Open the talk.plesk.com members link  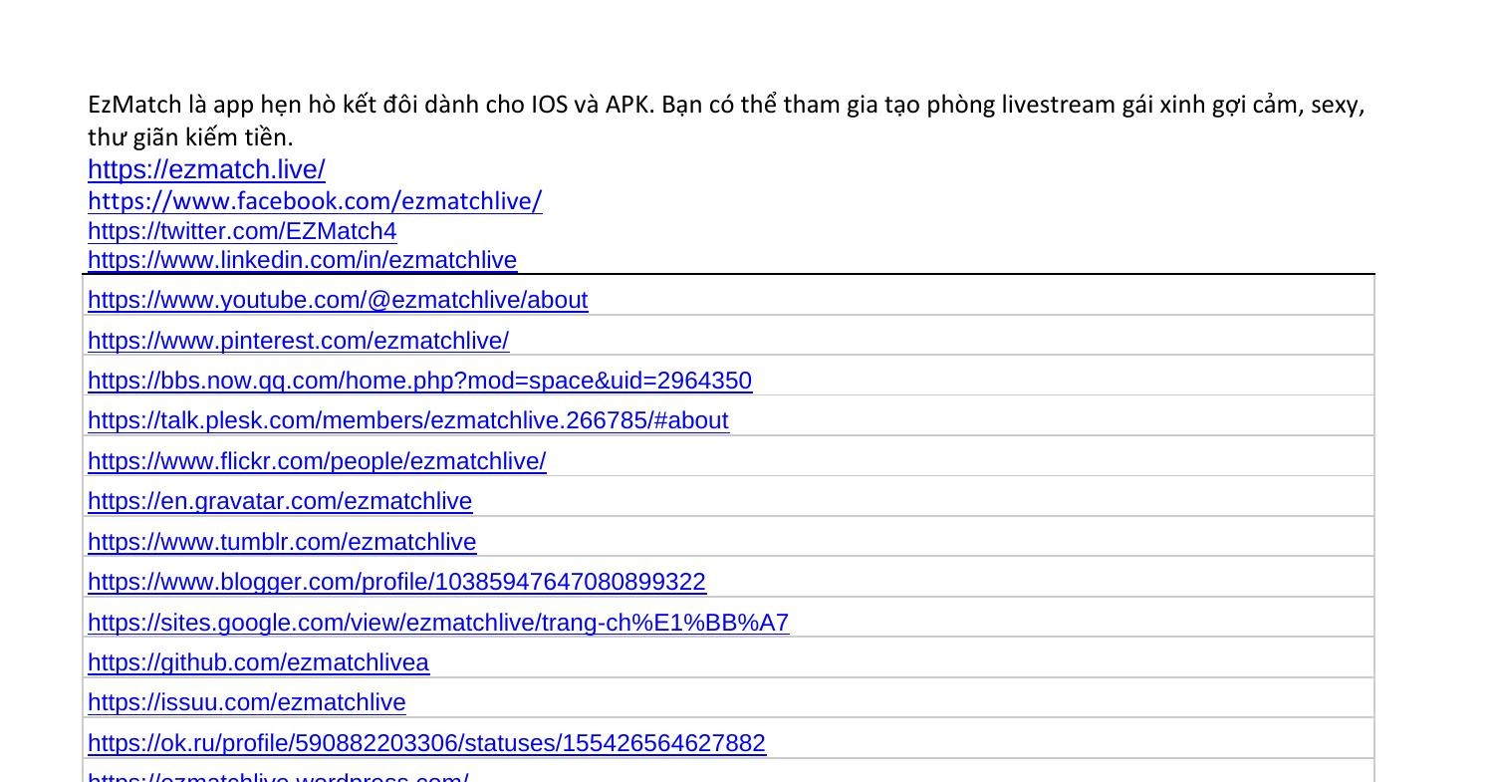408,420
